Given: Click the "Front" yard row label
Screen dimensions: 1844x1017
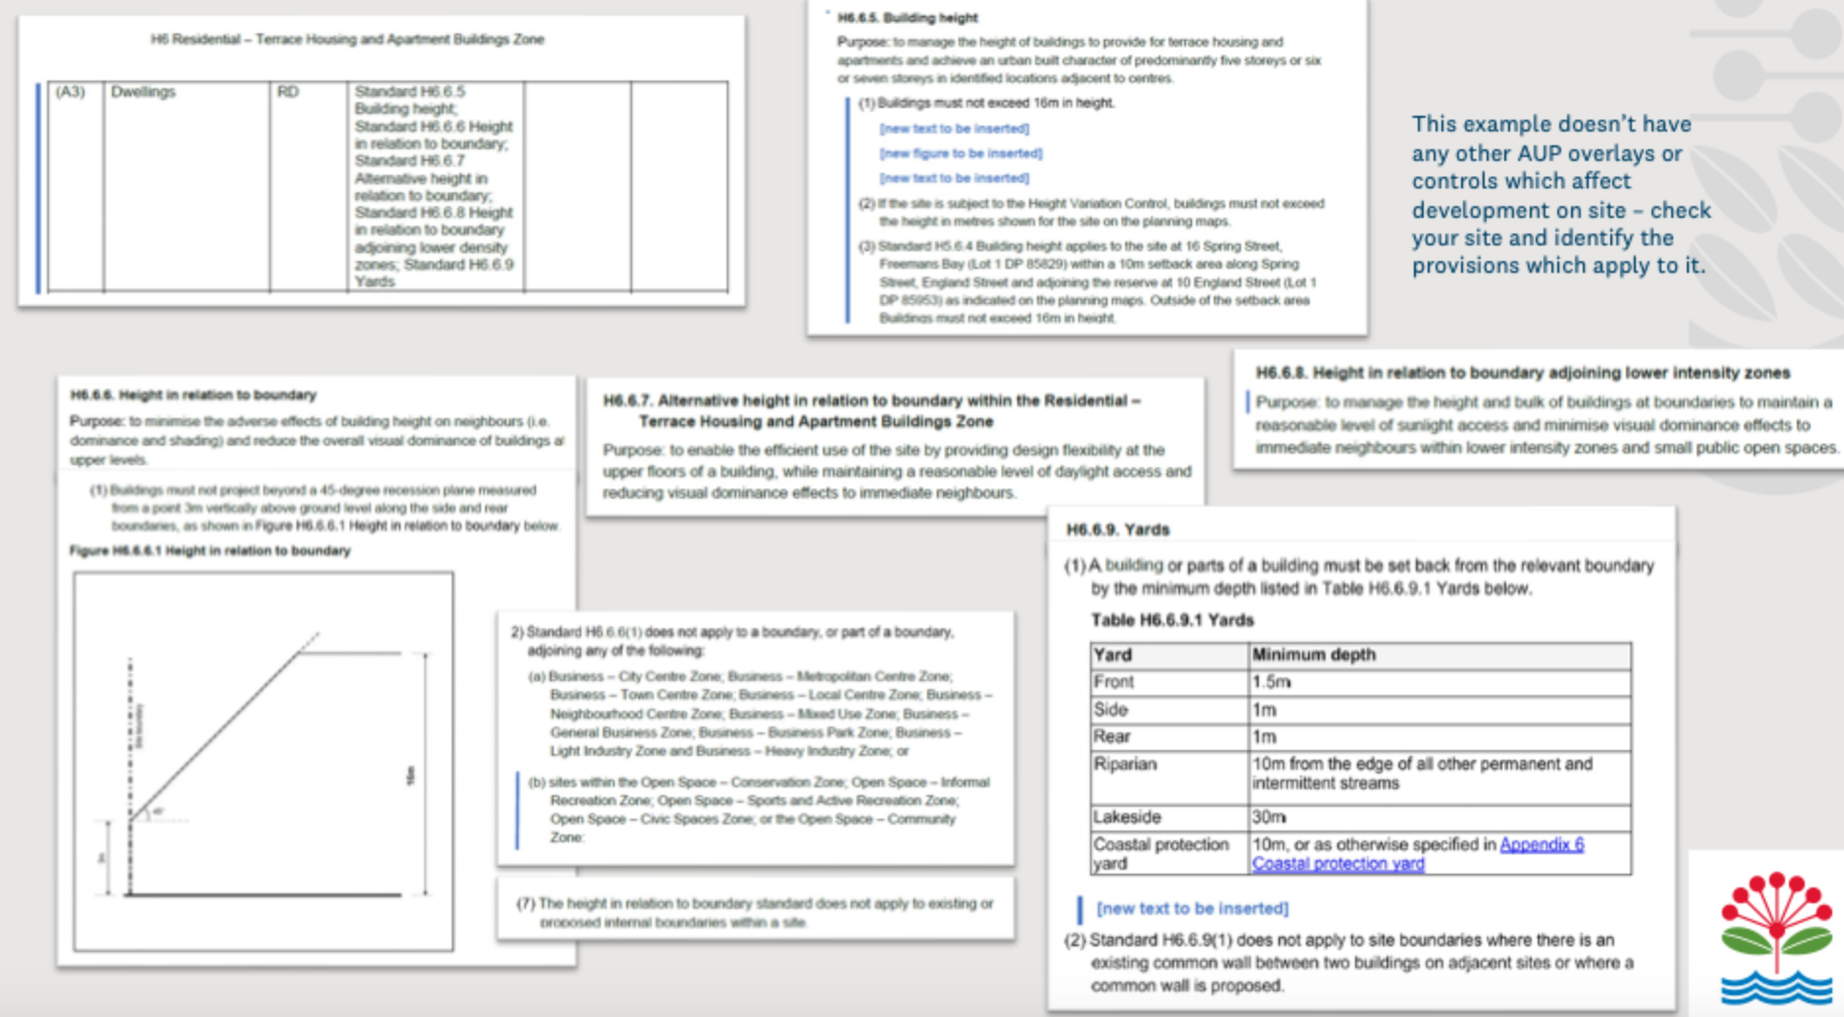Looking at the screenshot, I should 1113,682.
